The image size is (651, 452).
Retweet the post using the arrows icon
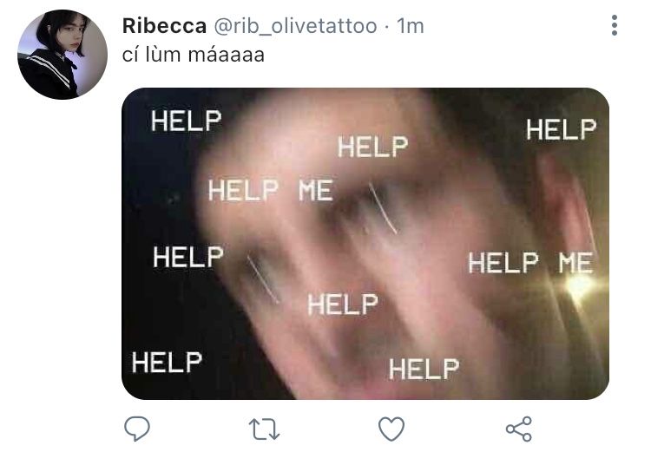point(264,429)
